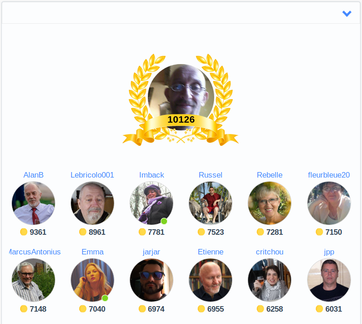Open MarcusAntonius's profile photo
Viewport: 362px width, 324px height.
coord(33,280)
